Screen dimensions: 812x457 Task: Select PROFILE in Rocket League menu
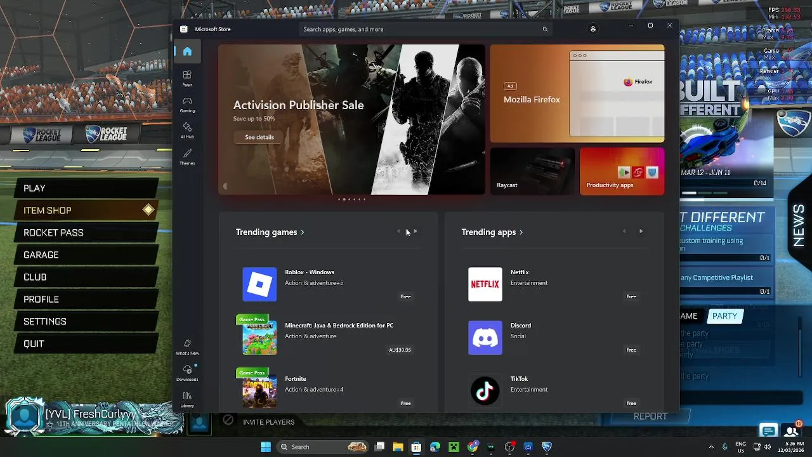87,300
